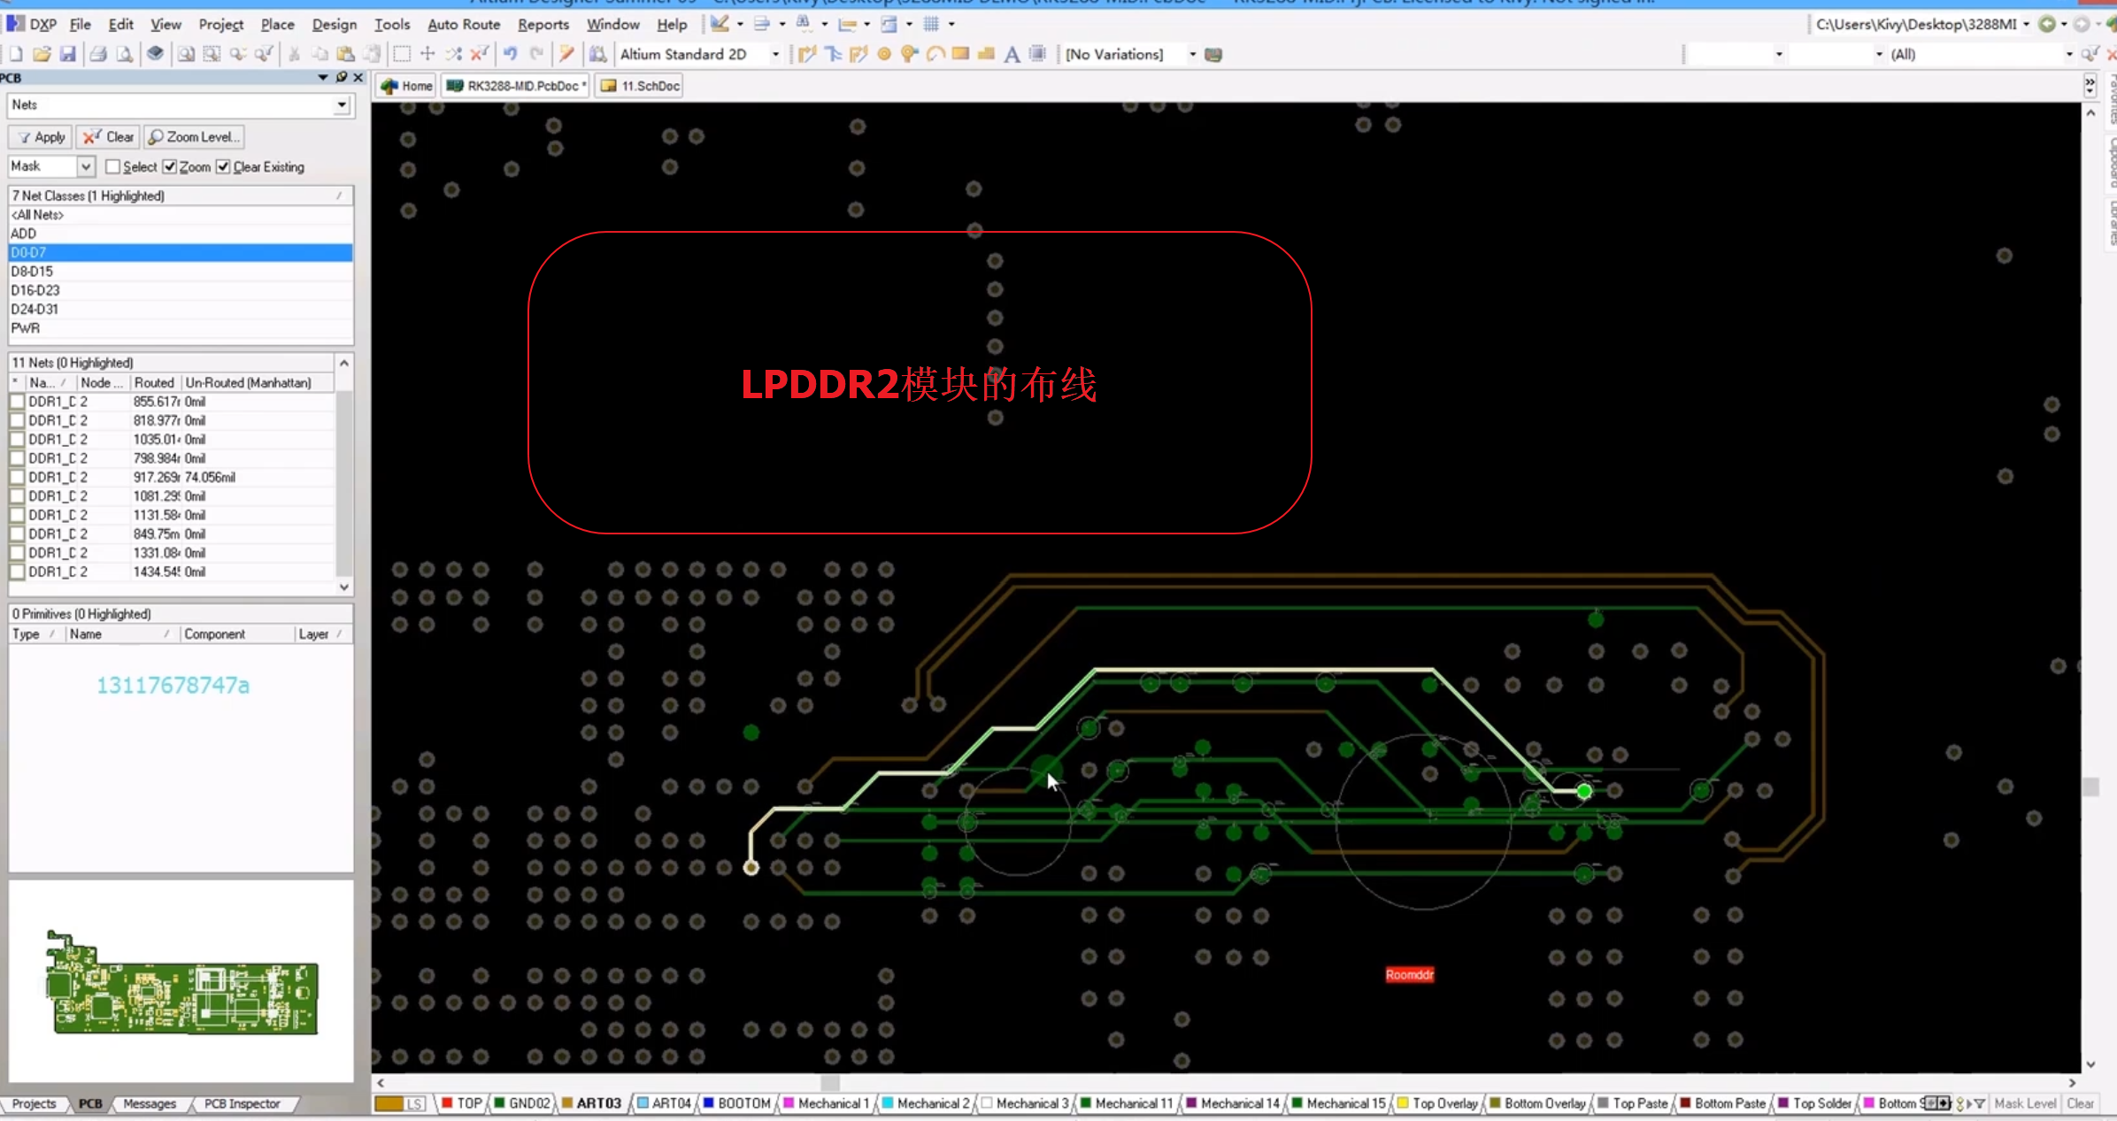This screenshot has height=1121, width=2117.
Task: Expand the document tabs overflow chevron
Action: pyautogui.click(x=2090, y=86)
